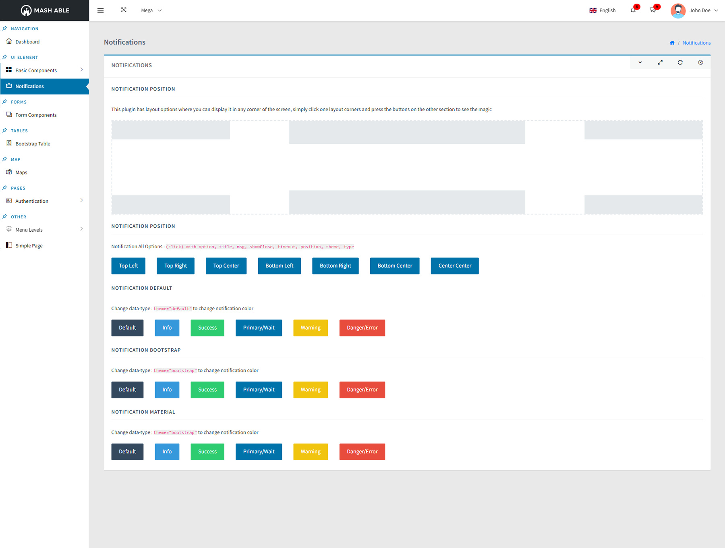Viewport: 725px width, 548px height.
Task: Switch the language via English selector
Action: click(x=602, y=10)
